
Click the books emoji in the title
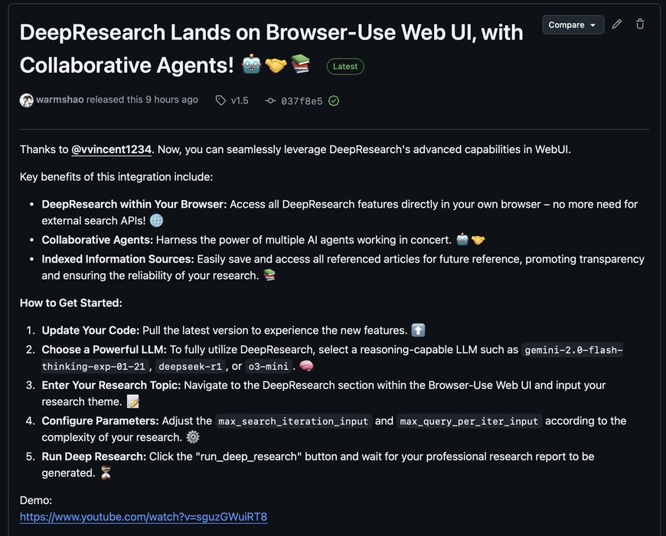(301, 64)
